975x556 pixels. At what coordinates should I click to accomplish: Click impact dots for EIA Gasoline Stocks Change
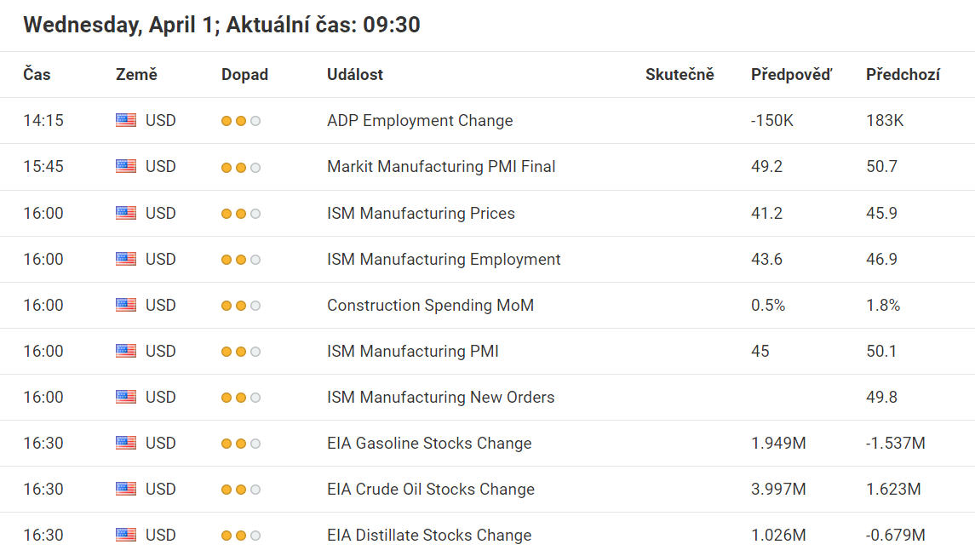click(241, 444)
